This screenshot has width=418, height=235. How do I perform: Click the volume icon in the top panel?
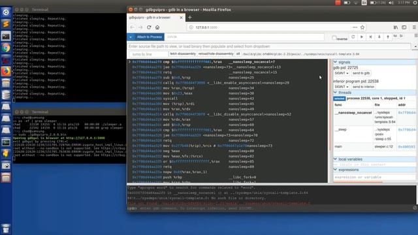click(391, 3)
